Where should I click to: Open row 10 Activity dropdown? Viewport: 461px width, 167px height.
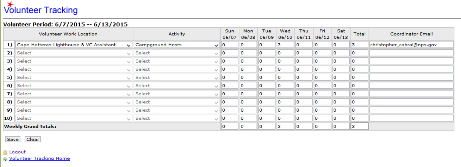(177, 118)
